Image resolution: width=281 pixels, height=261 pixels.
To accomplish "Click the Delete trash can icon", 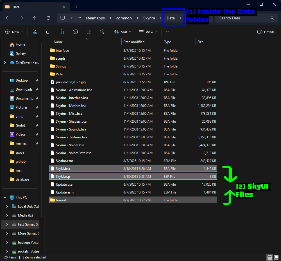I will tap(102, 32).
